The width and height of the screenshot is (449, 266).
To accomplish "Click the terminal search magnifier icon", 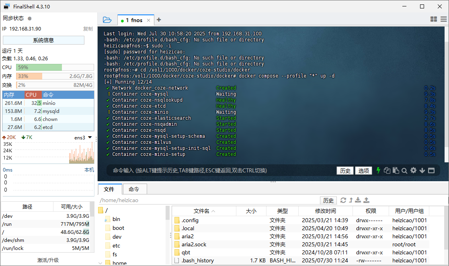I will (404, 170).
